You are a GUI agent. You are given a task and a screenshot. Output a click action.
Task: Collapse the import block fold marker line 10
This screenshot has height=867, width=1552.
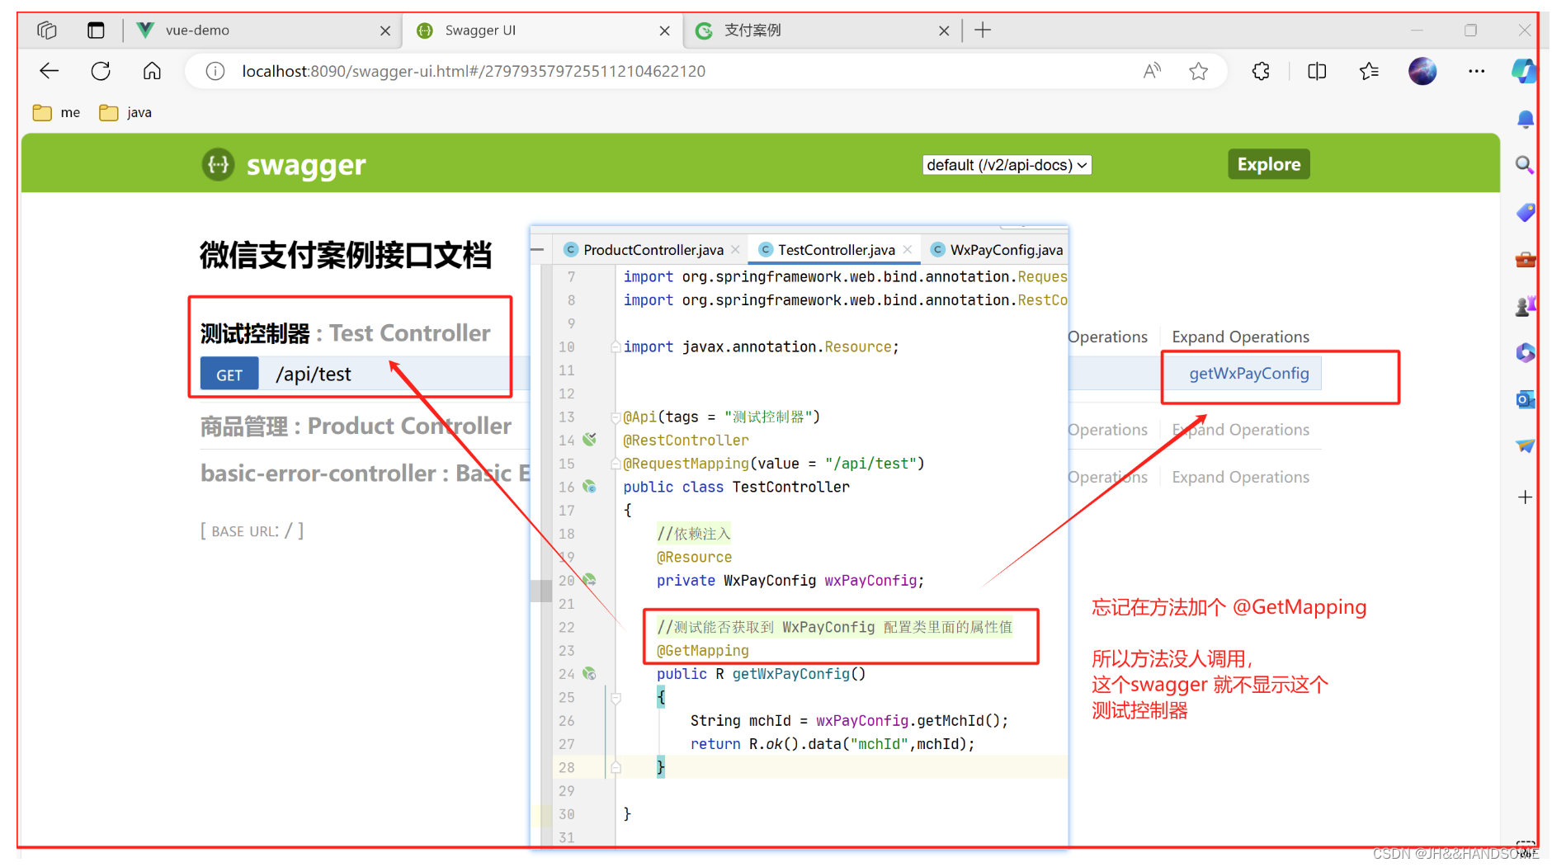coord(616,347)
